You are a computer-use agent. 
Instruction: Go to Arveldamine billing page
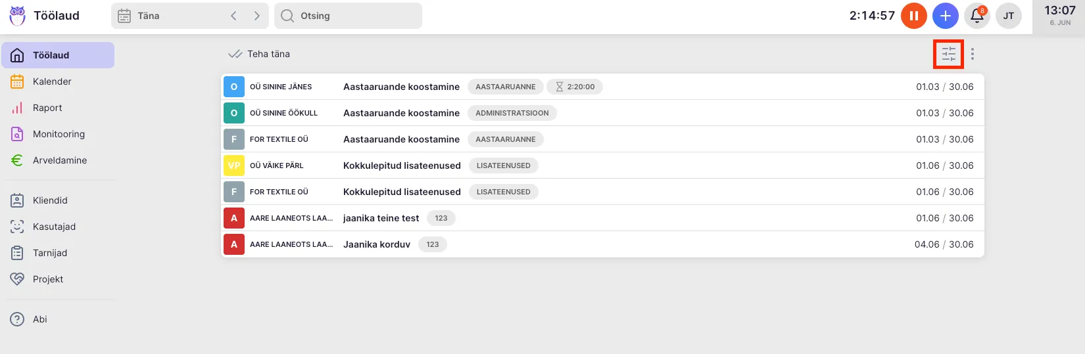tap(59, 160)
